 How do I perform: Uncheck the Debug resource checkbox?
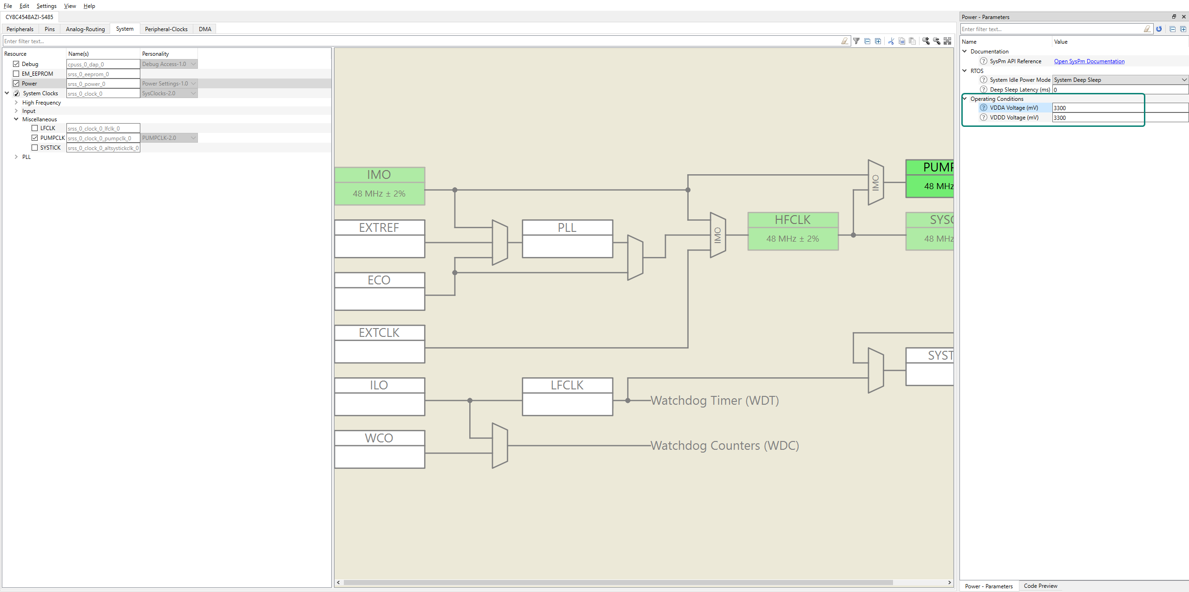coord(16,64)
